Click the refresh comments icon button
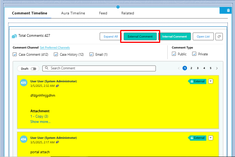 [x=219, y=36]
